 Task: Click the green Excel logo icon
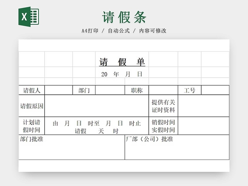pos(29,17)
